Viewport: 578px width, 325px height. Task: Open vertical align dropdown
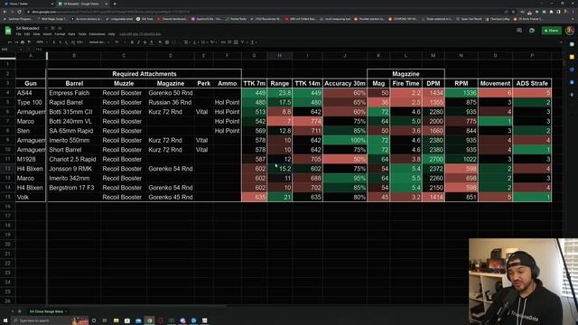(195, 42)
